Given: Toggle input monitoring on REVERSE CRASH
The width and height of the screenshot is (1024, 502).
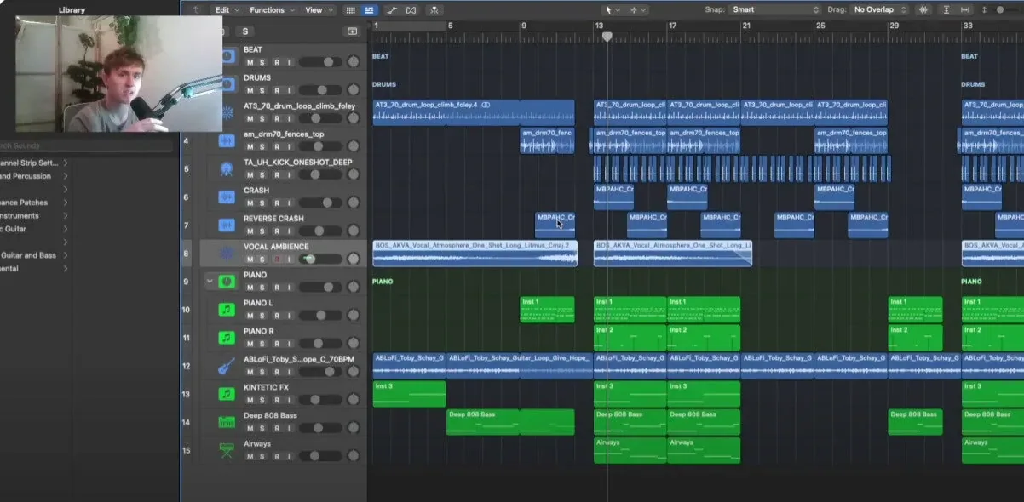Looking at the screenshot, I should (x=289, y=231).
